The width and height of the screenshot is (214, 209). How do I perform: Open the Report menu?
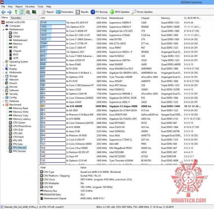coord(19,7)
